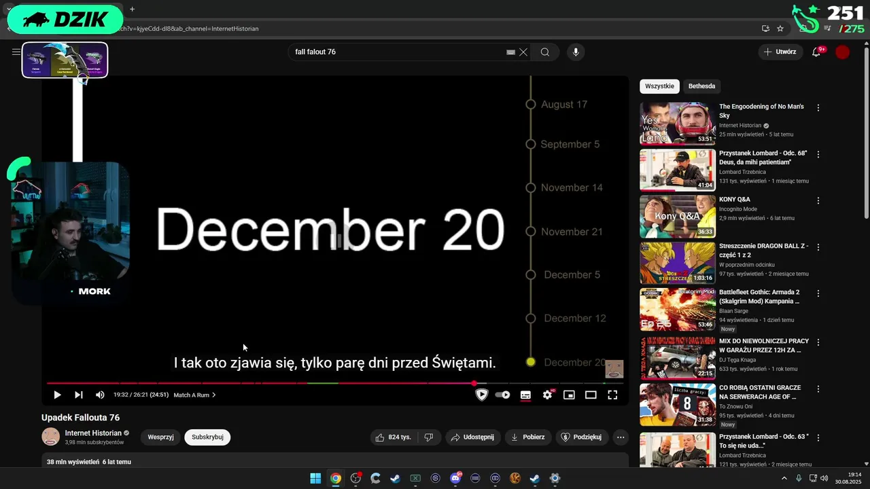Click the install app icon in address bar
This screenshot has width=870, height=489.
[x=765, y=29]
